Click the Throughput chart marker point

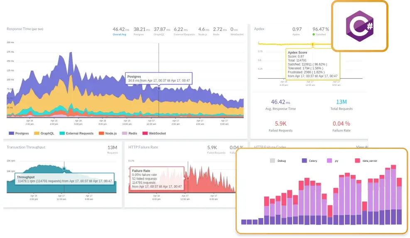pyautogui.click(x=64, y=169)
